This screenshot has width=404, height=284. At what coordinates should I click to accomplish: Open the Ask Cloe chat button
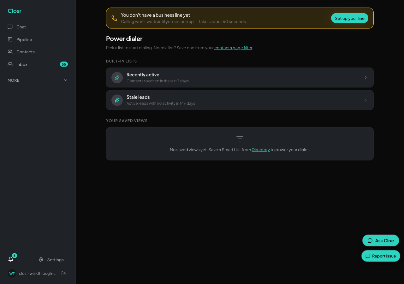pyautogui.click(x=381, y=240)
